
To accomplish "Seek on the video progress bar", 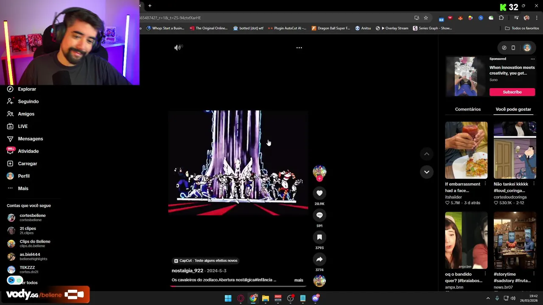I will point(238,286).
